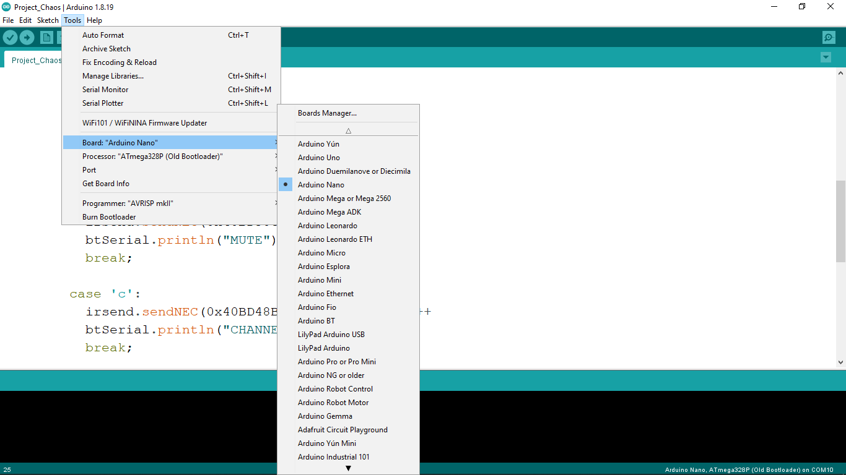
Task: Verify the sketch using the checkmark icon
Action: click(x=10, y=37)
